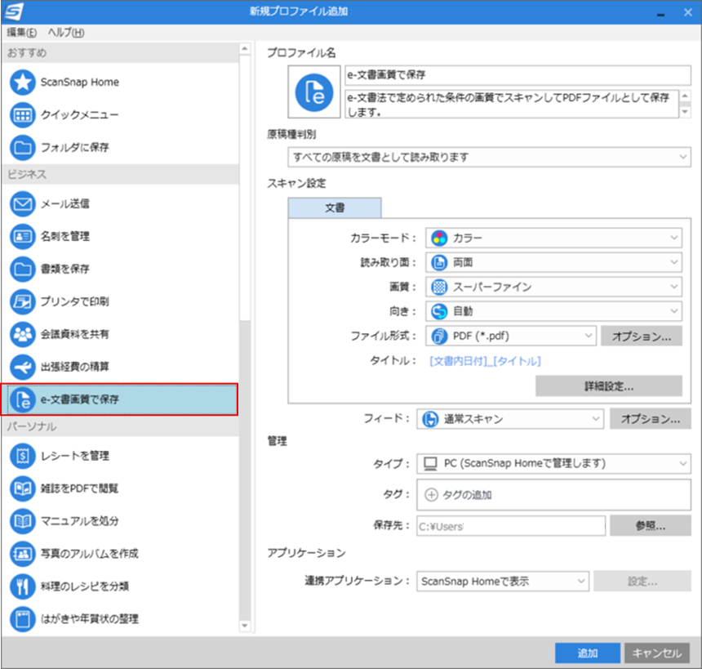The height and width of the screenshot is (669, 702).
Task: Expand the タイプ management dropdown
Action: tap(553, 463)
